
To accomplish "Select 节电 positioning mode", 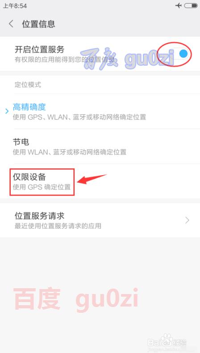I will pyautogui.click(x=100, y=146).
